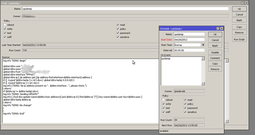Click Cancel in the Schedule dialog

(215, 40)
